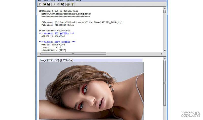Click the image pane vertical scrollbar thumb

pyautogui.click(x=165, y=83)
